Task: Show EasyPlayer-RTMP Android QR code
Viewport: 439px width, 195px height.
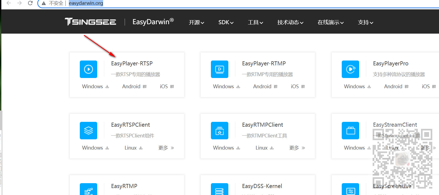Action: click(x=265, y=86)
